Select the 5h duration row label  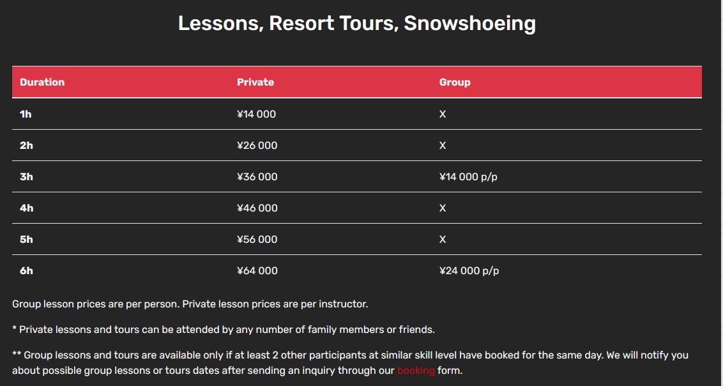tap(26, 240)
